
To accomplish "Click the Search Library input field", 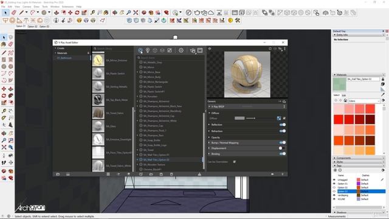I will click(x=113, y=49).
